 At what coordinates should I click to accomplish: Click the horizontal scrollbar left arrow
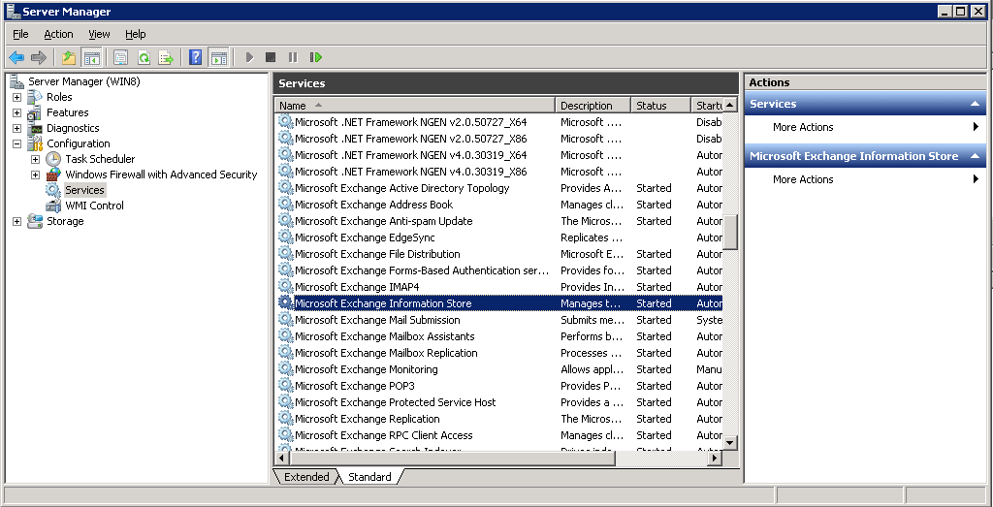(x=283, y=458)
